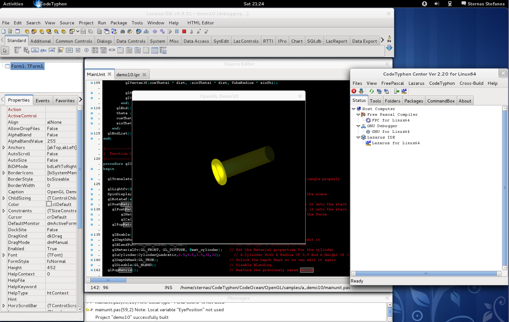509x322 pixels.
Task: Click the Build gear icon
Action: coord(155,31)
